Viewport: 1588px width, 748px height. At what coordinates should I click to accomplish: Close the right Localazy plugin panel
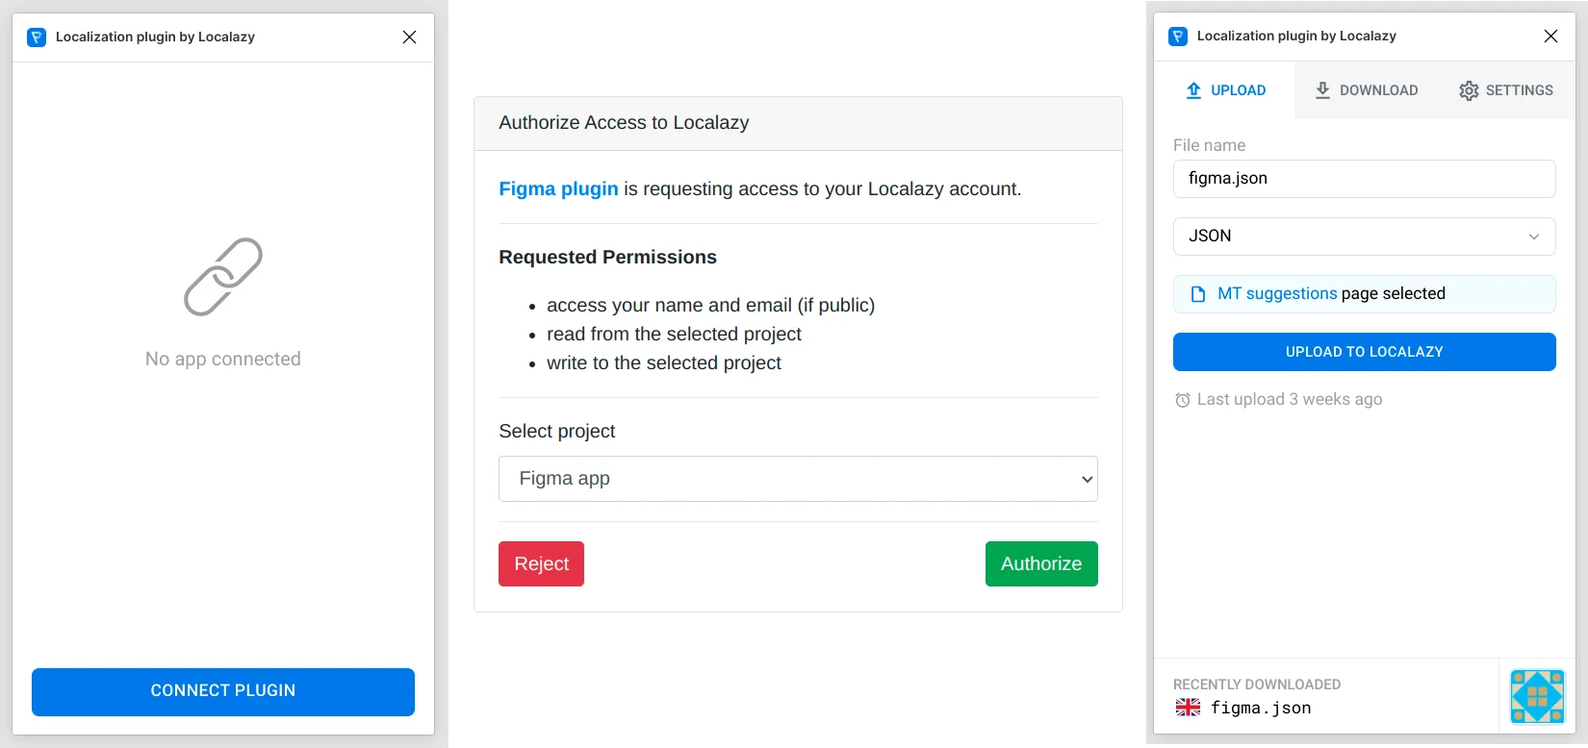(1550, 37)
